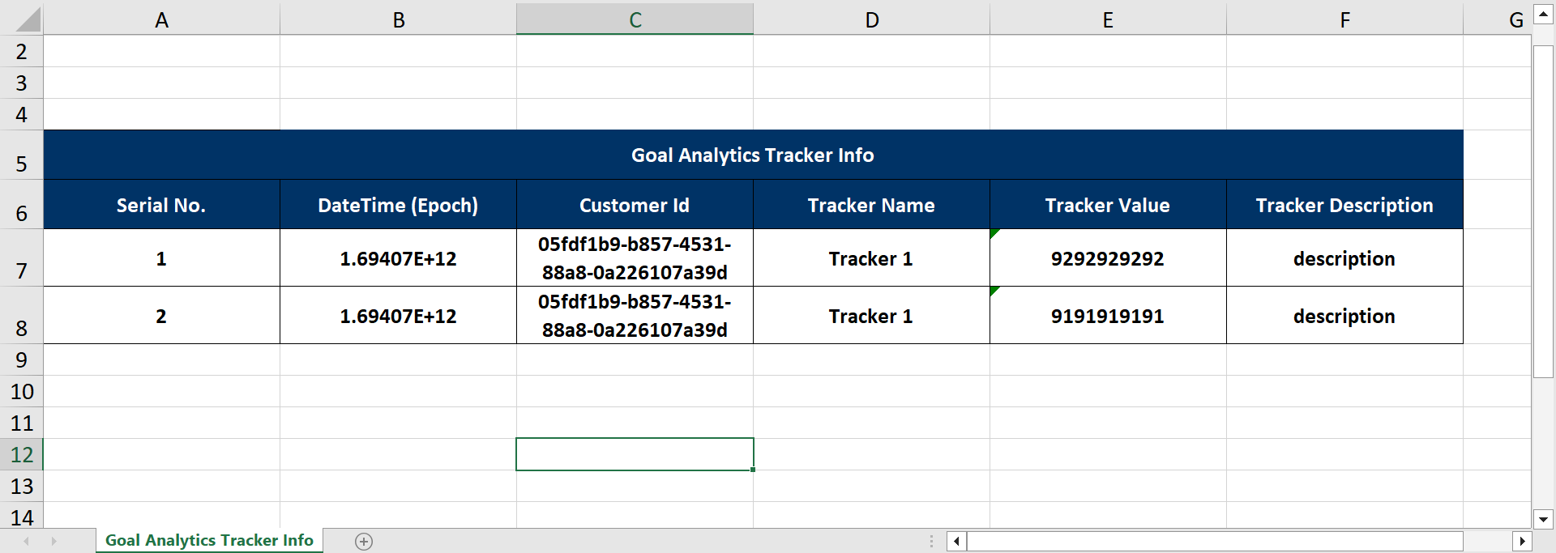
Task: Select row 11 header
Action: [22, 423]
